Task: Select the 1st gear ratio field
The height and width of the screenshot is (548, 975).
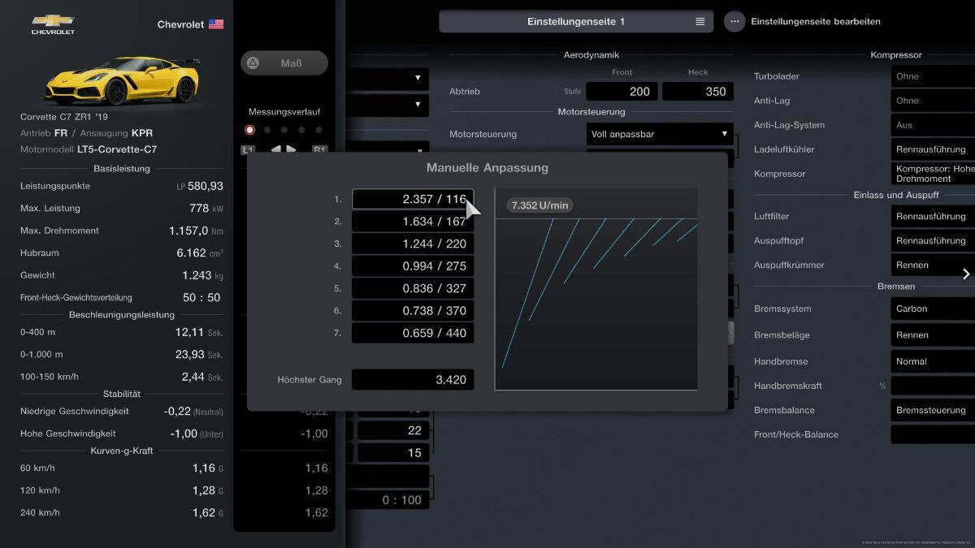Action: click(x=413, y=199)
